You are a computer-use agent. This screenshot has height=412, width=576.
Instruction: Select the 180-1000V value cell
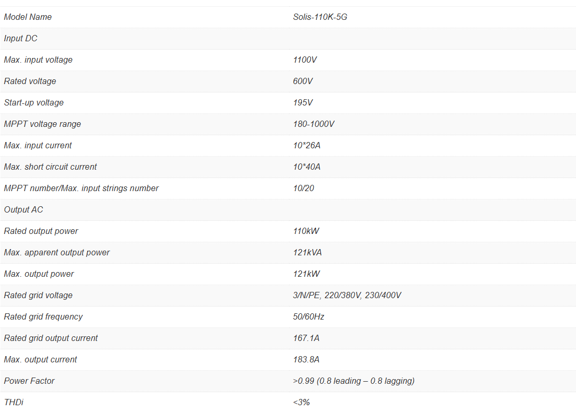[x=314, y=124]
